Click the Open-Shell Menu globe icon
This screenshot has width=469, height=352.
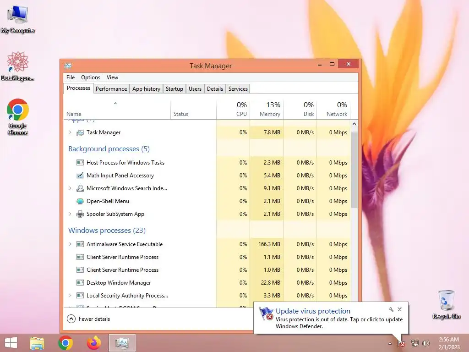click(80, 201)
